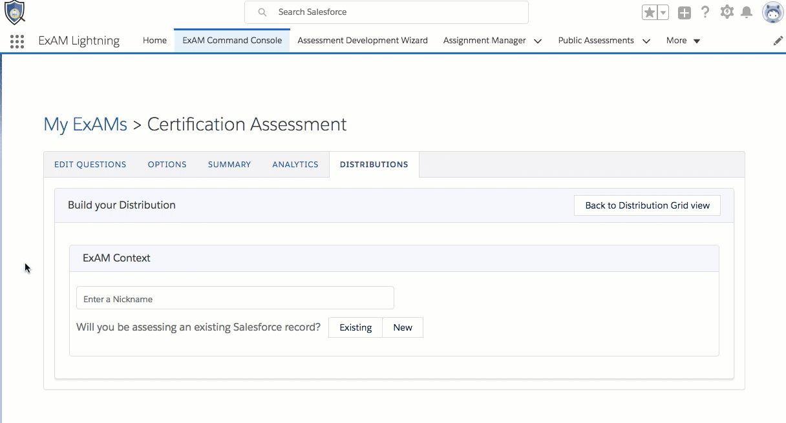Select the ExAM Command Console tab
Viewport: 786px width, 423px height.
tap(232, 40)
